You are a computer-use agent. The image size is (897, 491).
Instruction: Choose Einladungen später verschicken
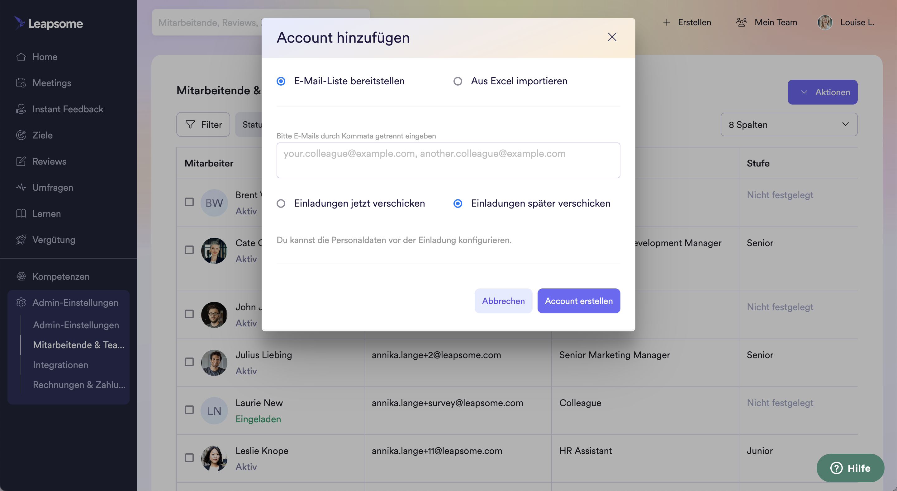click(458, 203)
